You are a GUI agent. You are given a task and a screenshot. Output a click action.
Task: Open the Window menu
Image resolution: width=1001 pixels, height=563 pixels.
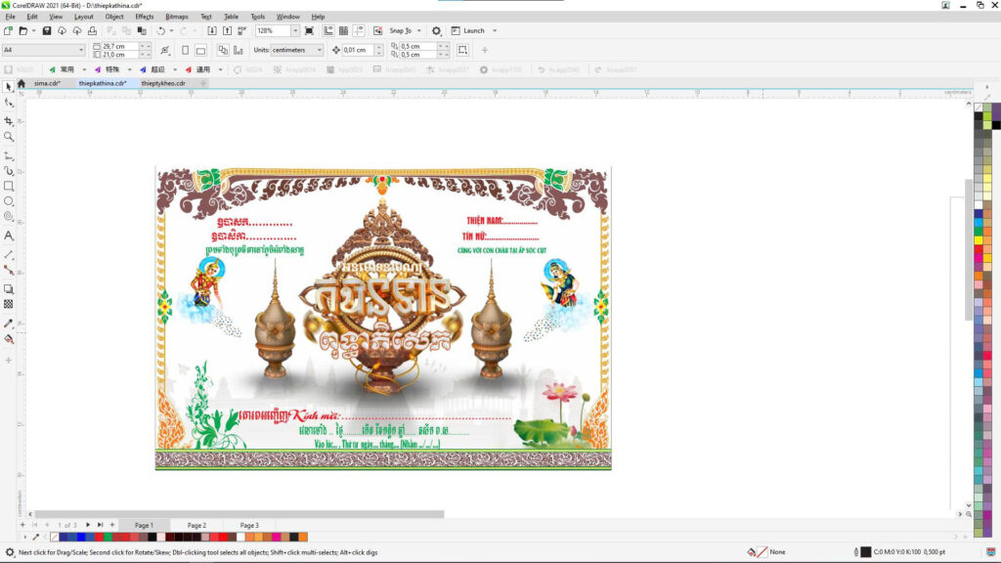(x=288, y=17)
